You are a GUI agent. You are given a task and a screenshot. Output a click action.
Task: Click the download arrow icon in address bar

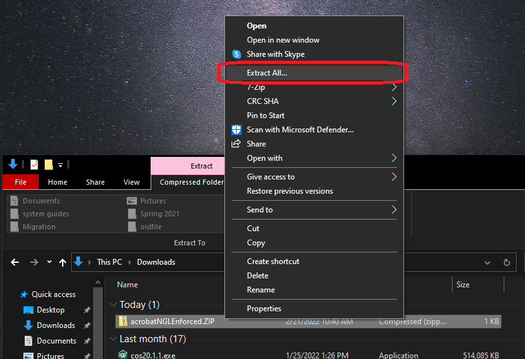(x=78, y=262)
